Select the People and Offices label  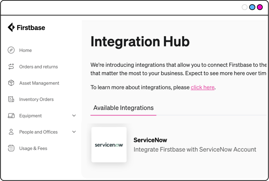point(38,132)
